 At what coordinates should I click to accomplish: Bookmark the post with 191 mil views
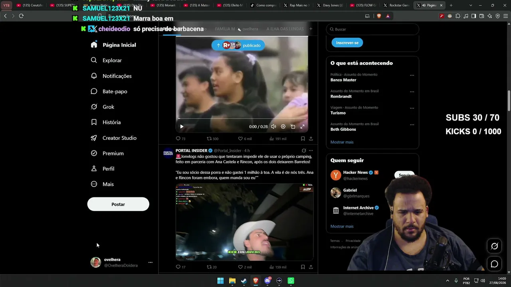303,139
